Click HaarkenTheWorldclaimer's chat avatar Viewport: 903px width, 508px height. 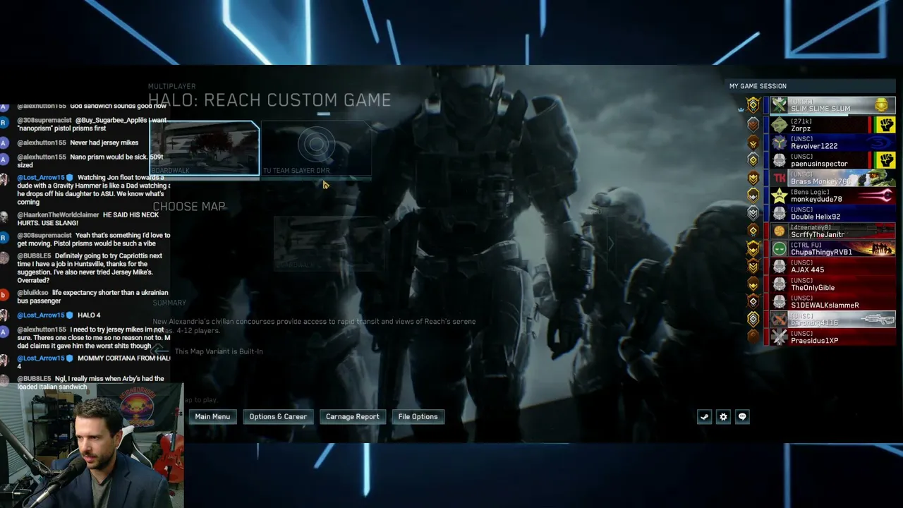pos(4,216)
